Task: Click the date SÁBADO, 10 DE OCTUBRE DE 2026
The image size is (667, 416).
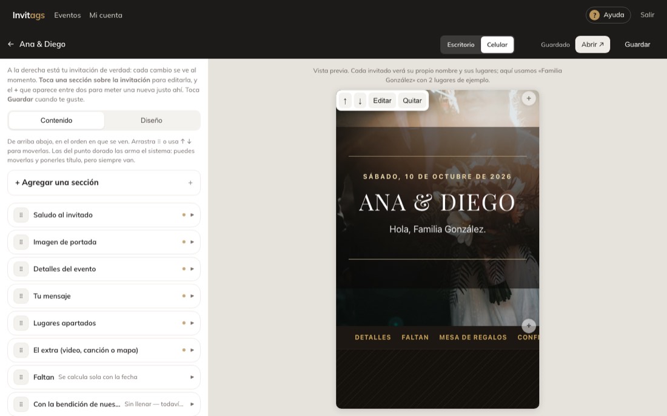Action: (437, 177)
